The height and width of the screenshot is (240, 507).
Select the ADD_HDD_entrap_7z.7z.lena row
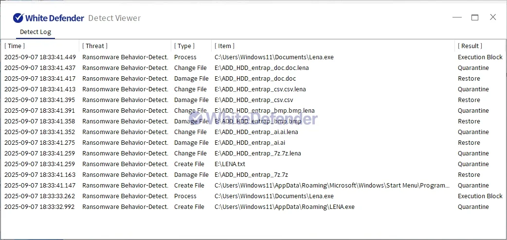pos(257,154)
